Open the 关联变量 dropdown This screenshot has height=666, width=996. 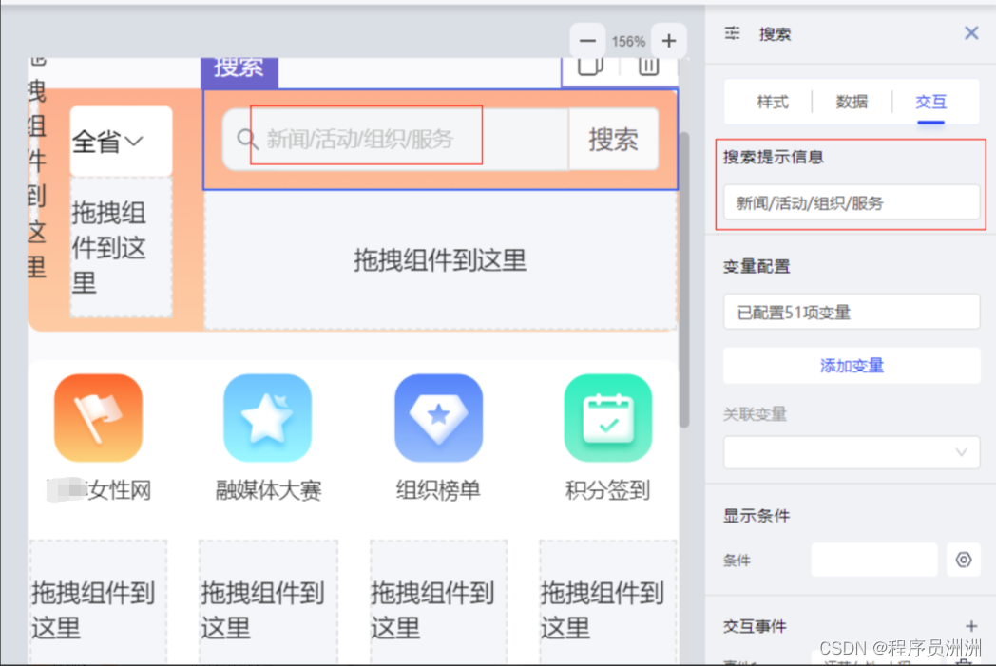851,452
